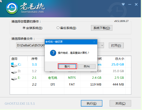Viewport: 142px width, 110px height.
Task: Click partition number 1:1
Action: pos(34,64)
